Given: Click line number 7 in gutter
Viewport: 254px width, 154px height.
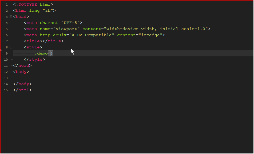Looking at the screenshot, I should coord(7,41).
